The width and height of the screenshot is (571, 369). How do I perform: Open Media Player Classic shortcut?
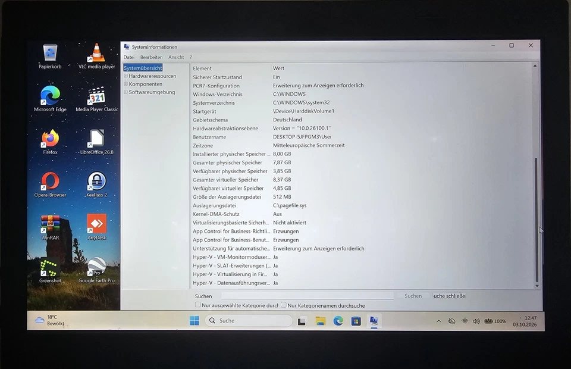96,99
